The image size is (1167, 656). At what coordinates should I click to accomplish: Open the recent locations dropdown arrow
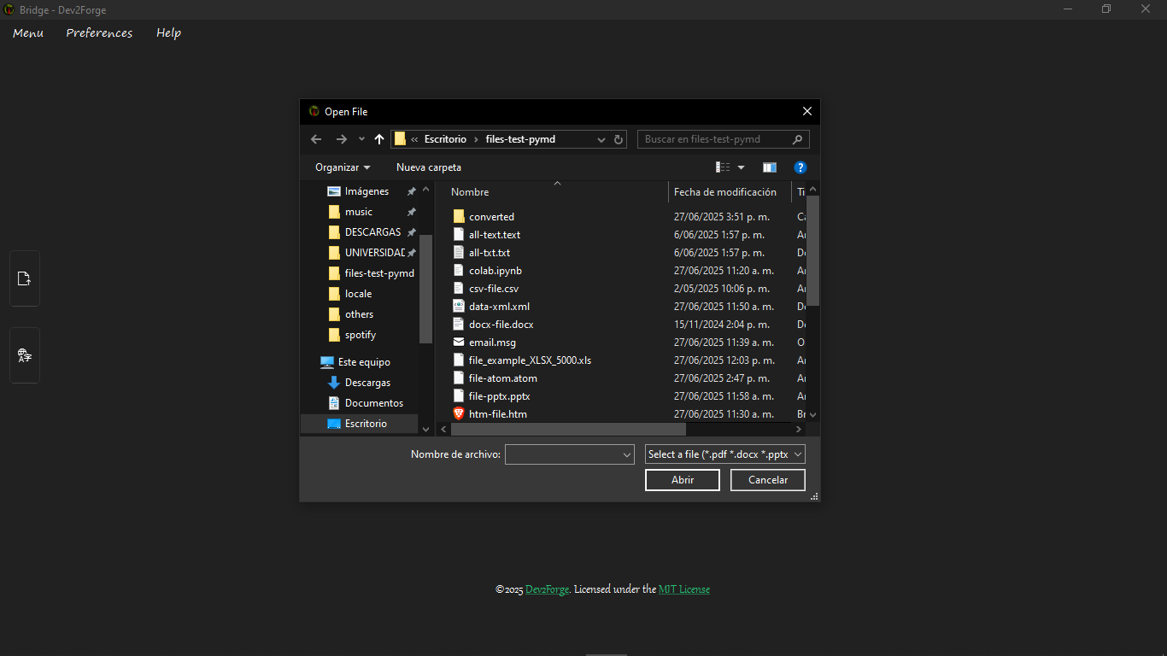point(361,139)
